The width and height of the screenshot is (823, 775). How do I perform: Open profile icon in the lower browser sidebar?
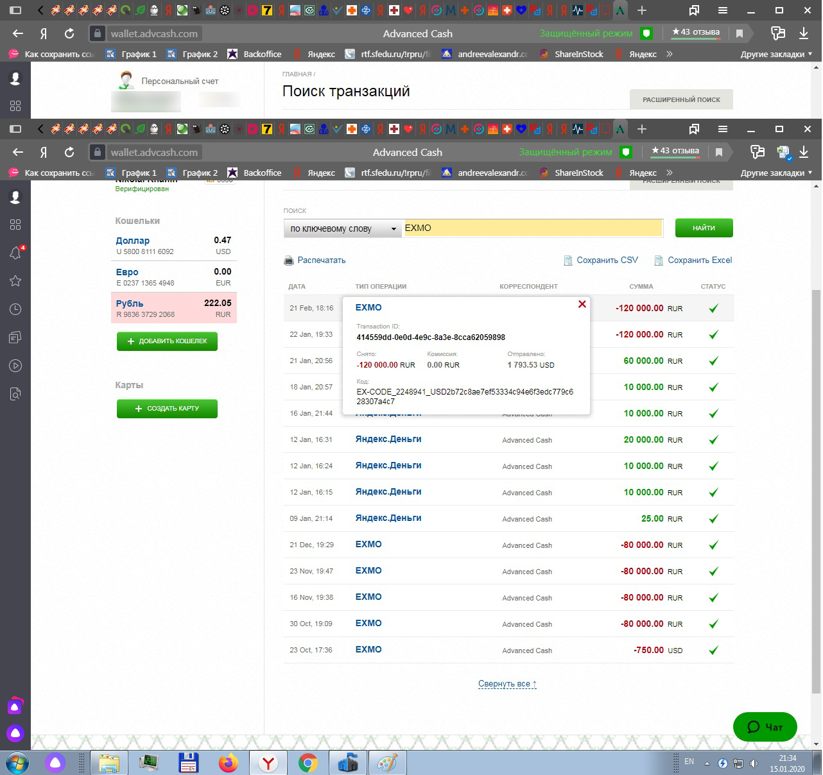pyautogui.click(x=15, y=196)
